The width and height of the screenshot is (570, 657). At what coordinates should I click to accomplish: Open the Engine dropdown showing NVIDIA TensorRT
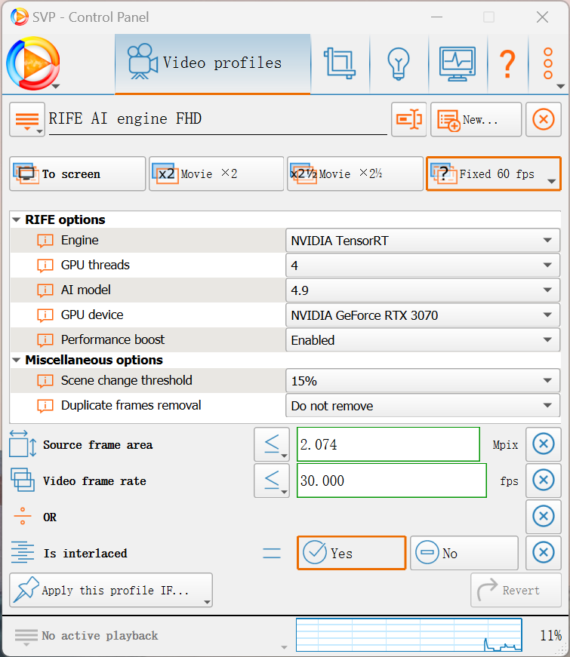(422, 241)
